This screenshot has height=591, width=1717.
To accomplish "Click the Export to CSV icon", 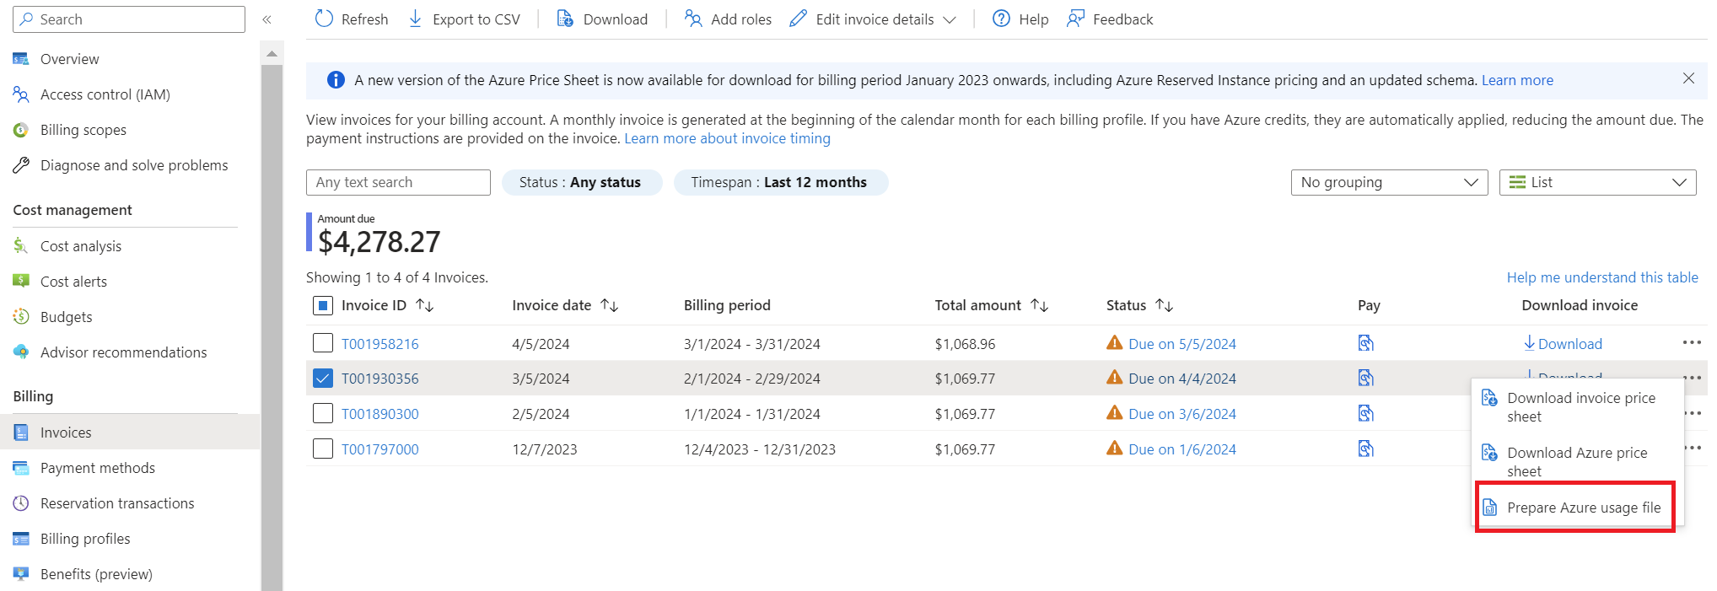I will (x=416, y=19).
